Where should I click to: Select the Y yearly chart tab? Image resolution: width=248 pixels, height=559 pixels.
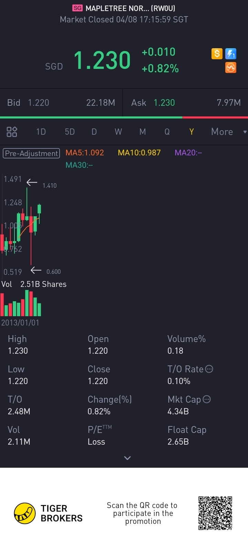192,132
